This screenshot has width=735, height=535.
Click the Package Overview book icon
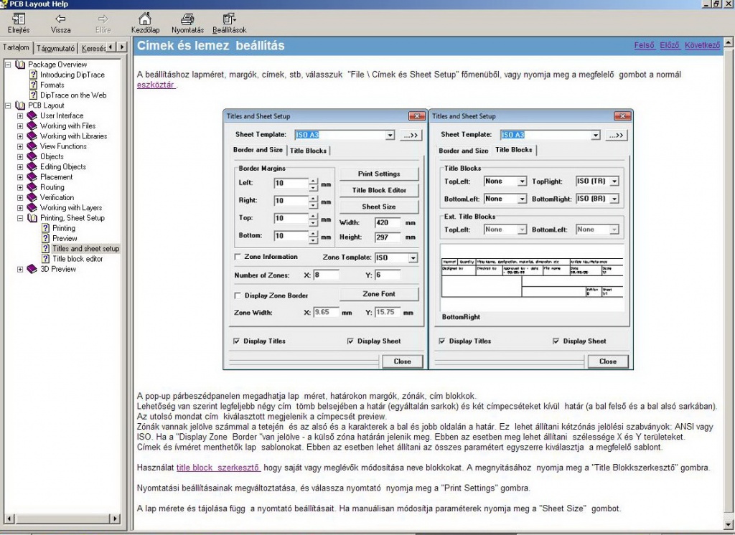[20, 65]
